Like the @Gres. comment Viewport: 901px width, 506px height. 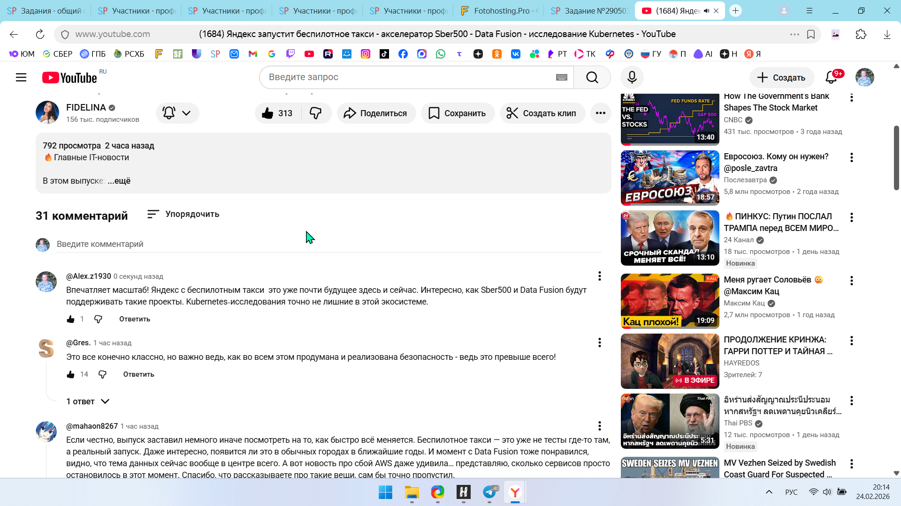[x=70, y=374]
